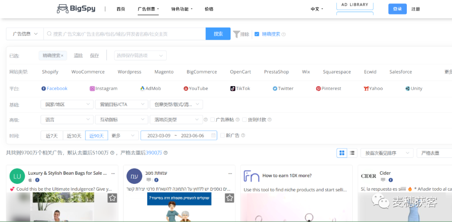Uncheck the 精确搜索 checkbox
The image size is (452, 222).
point(257,34)
